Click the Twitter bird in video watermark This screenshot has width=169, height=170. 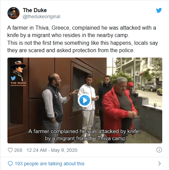(x=13, y=78)
